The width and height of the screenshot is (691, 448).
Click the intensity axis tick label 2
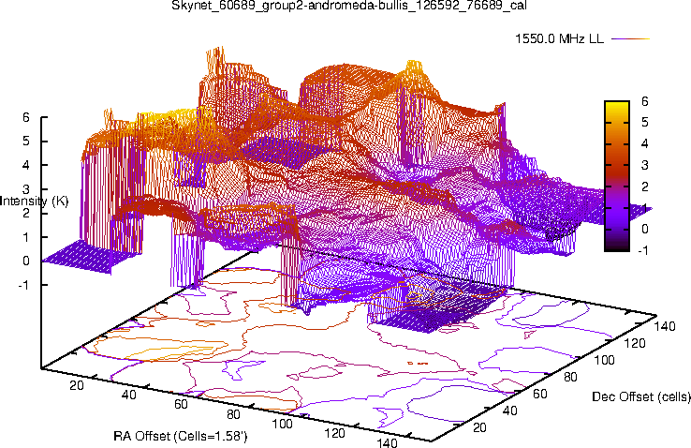pos(26,213)
